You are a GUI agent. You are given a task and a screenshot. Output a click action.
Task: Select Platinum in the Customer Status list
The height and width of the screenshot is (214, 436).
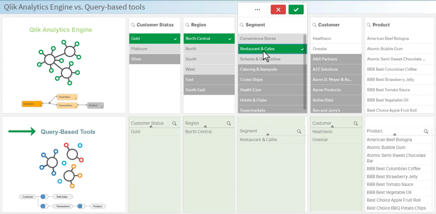(155, 49)
